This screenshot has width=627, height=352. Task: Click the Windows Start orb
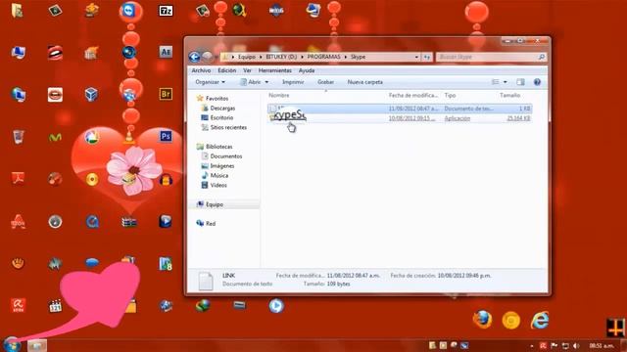point(12,344)
